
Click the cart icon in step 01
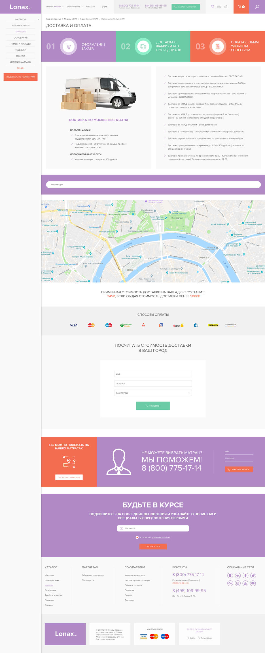(x=68, y=46)
